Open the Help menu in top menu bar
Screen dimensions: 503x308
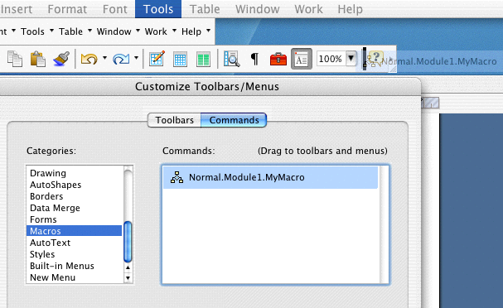click(350, 9)
